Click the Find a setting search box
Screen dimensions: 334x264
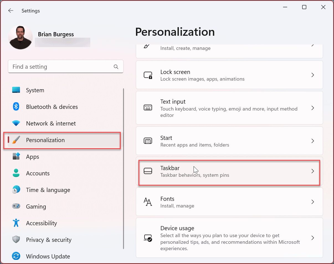tap(66, 66)
